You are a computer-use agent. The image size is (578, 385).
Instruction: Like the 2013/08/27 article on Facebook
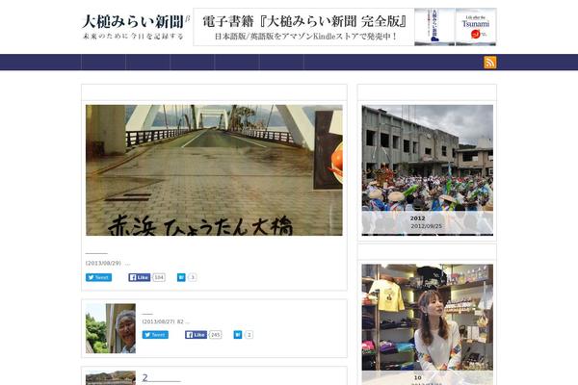click(196, 335)
